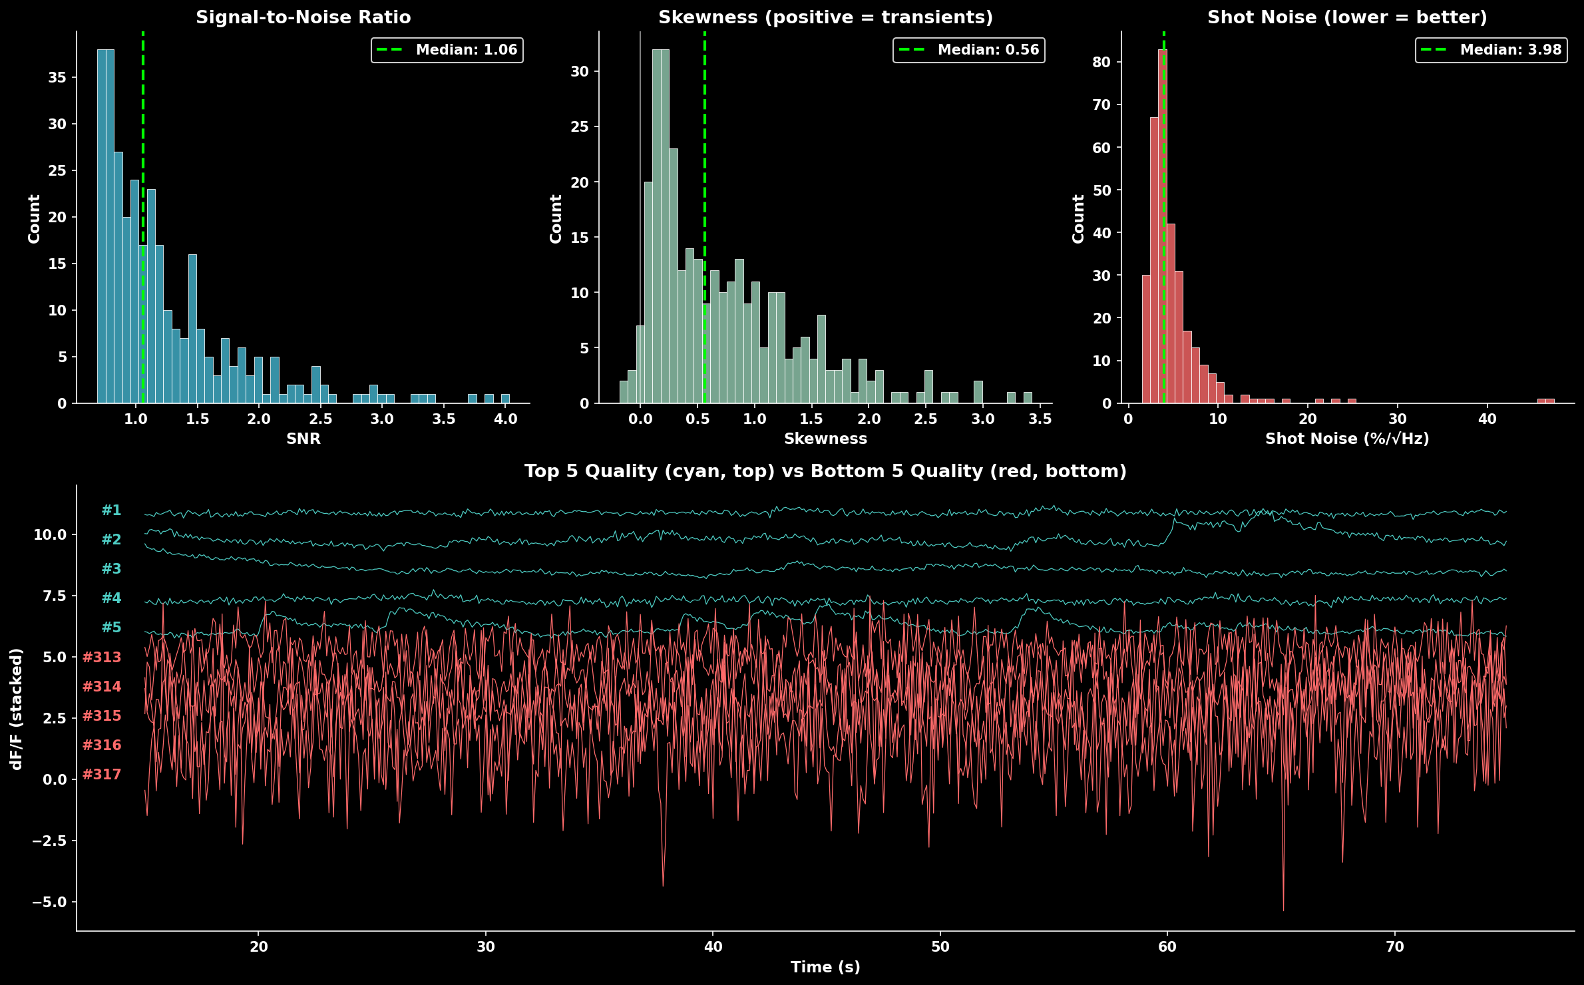The image size is (1584, 985).
Task: Click the 40 tick on the time axis
Action: tap(713, 947)
